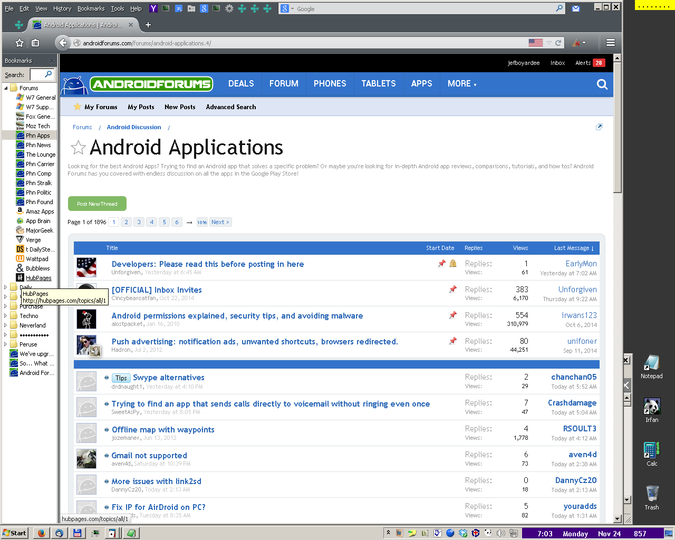This screenshot has width=675, height=540.
Task: Open Trash desktop icon
Action: [652, 497]
